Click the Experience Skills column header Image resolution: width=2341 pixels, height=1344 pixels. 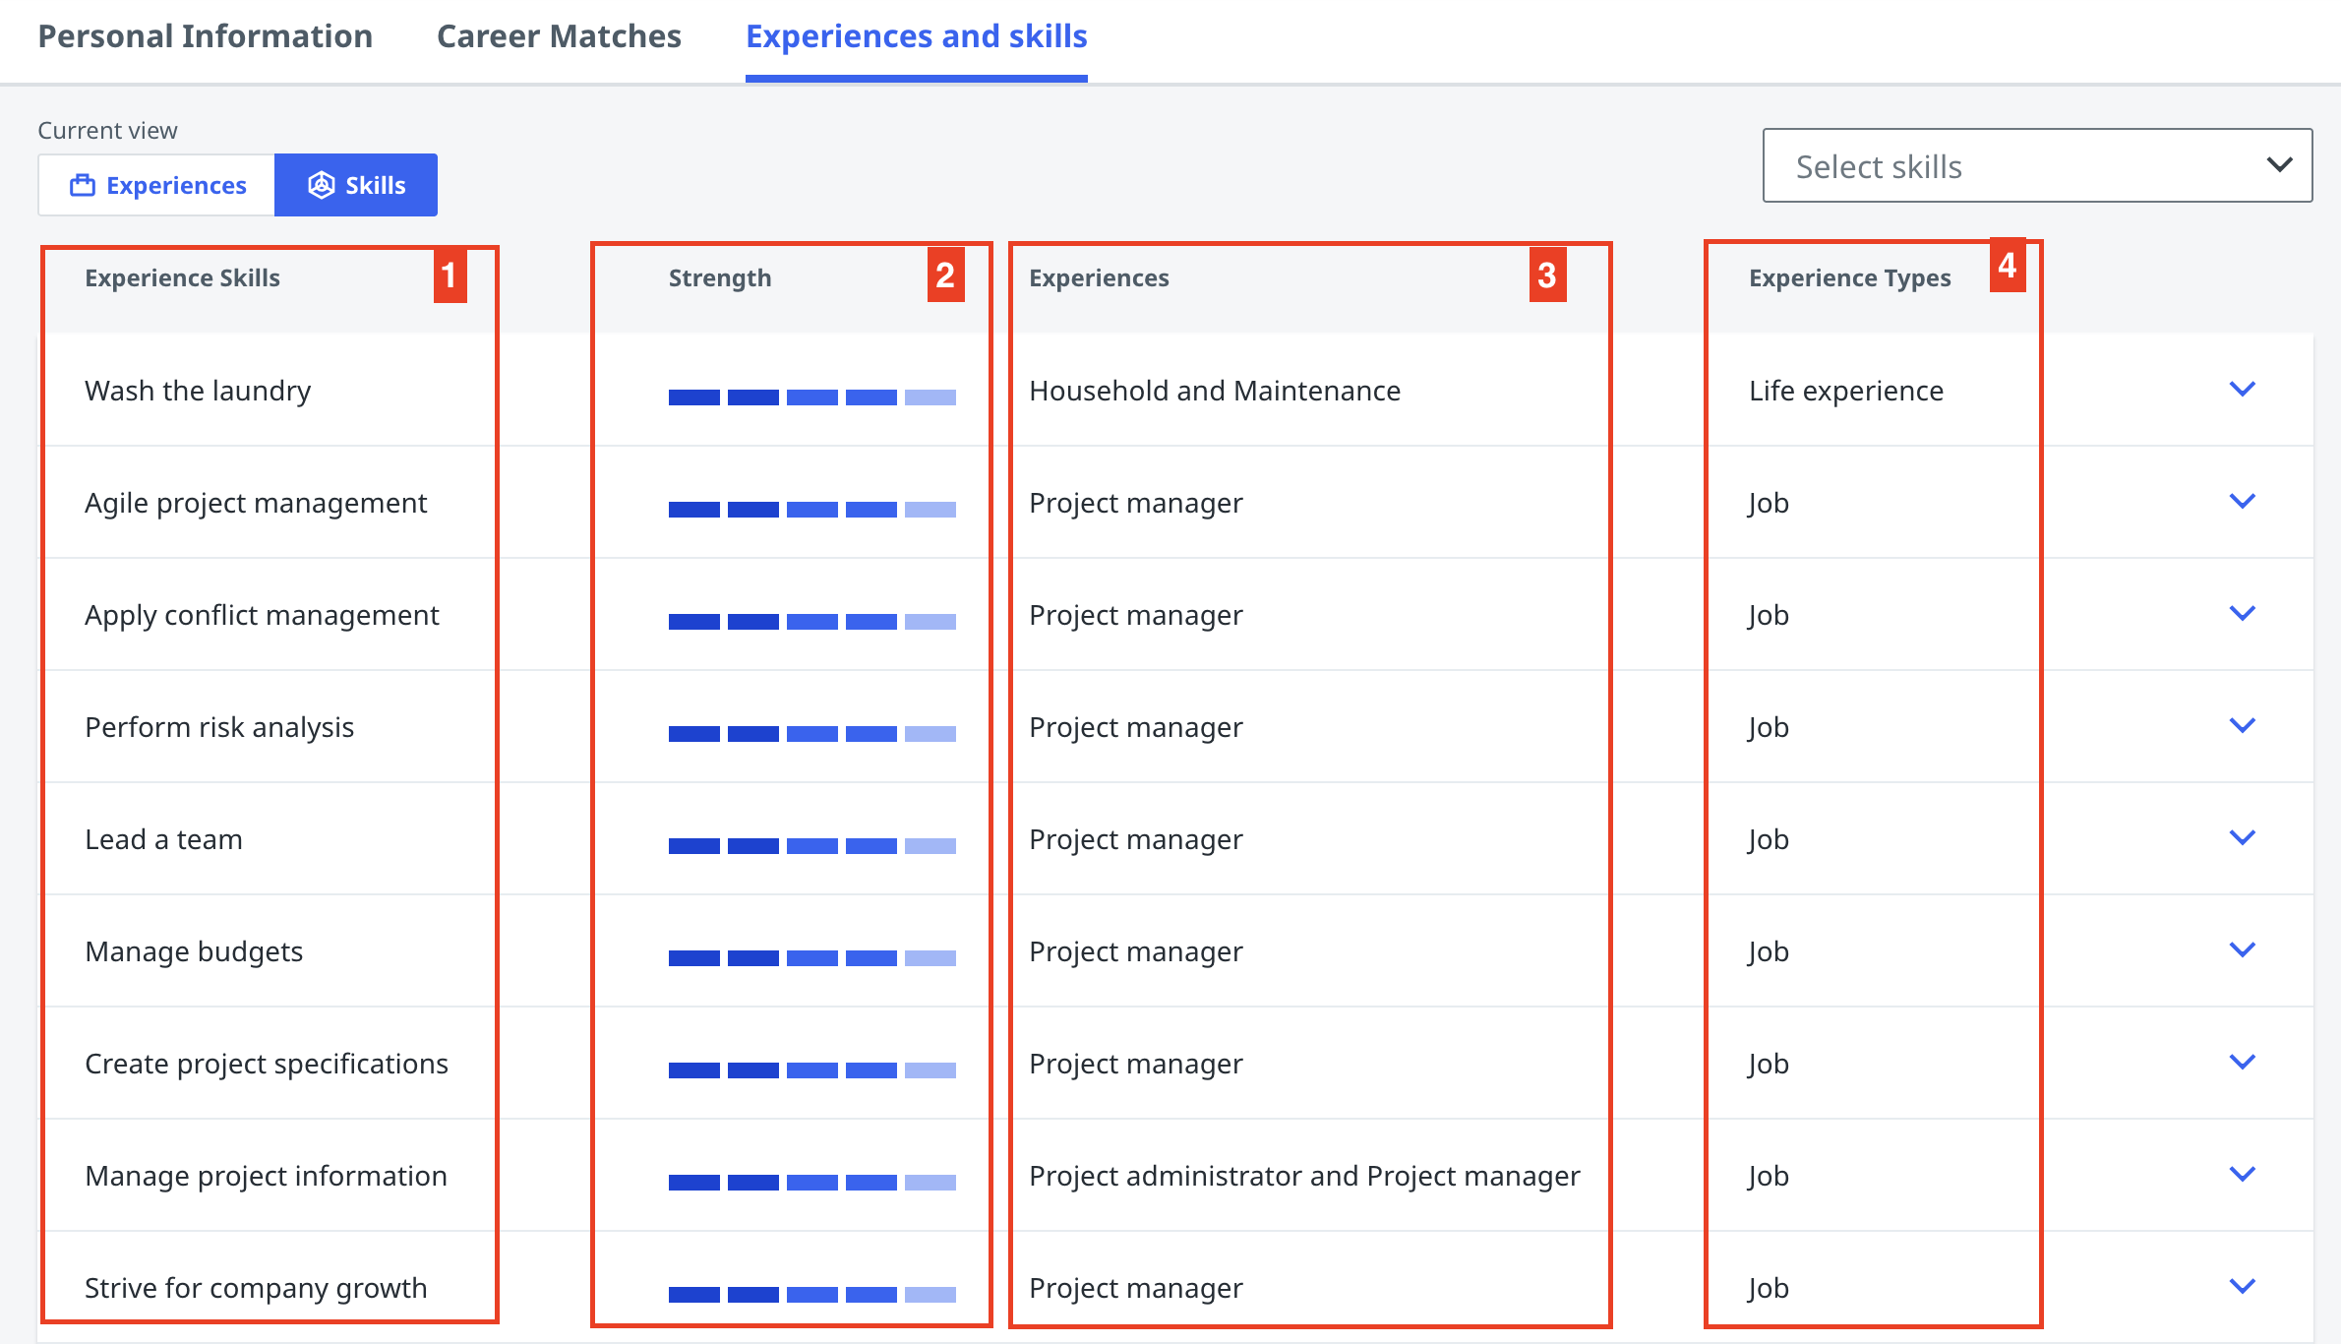182,278
